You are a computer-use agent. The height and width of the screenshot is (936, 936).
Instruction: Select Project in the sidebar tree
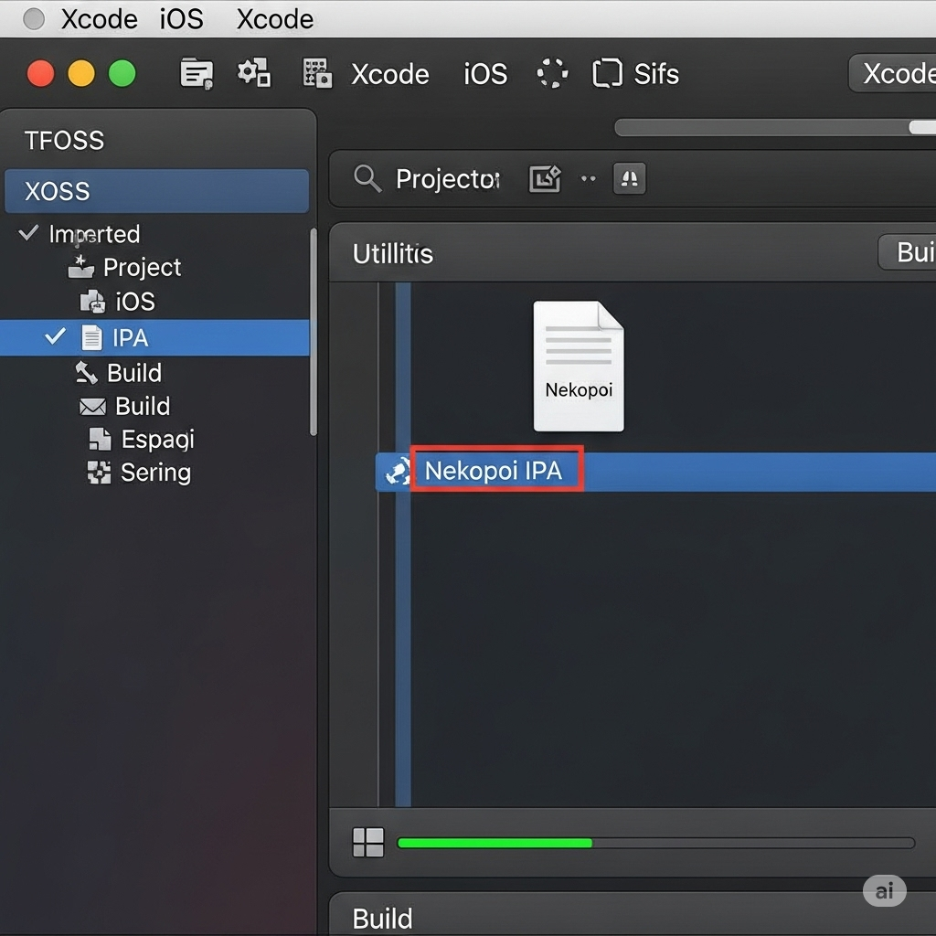click(x=142, y=268)
